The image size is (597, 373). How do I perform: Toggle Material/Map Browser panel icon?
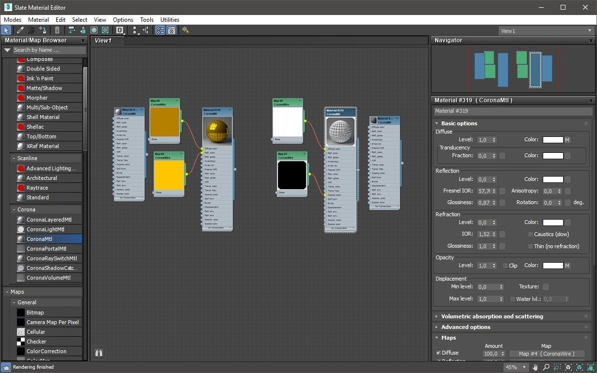160,30
